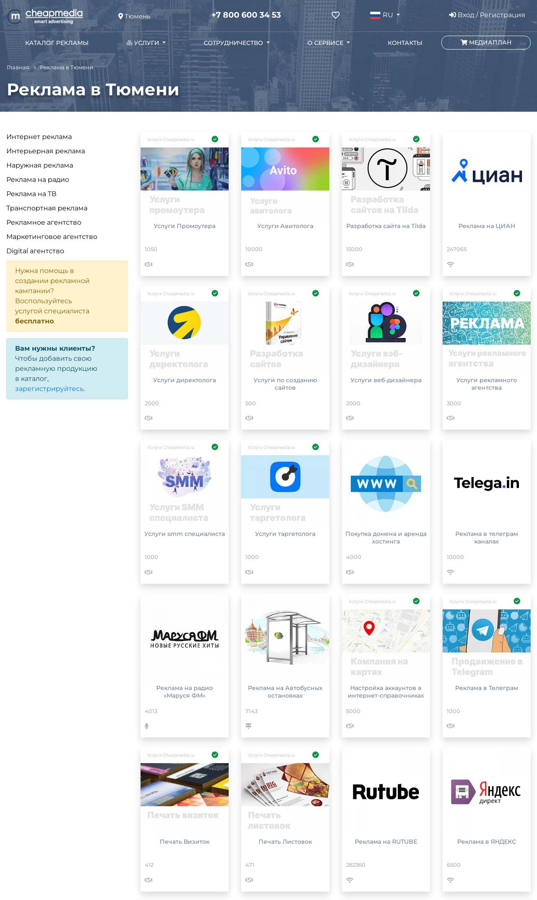The width and height of the screenshot is (537, 900).
Task: Open Каталог рекламы in the navigation
Action: point(57,43)
